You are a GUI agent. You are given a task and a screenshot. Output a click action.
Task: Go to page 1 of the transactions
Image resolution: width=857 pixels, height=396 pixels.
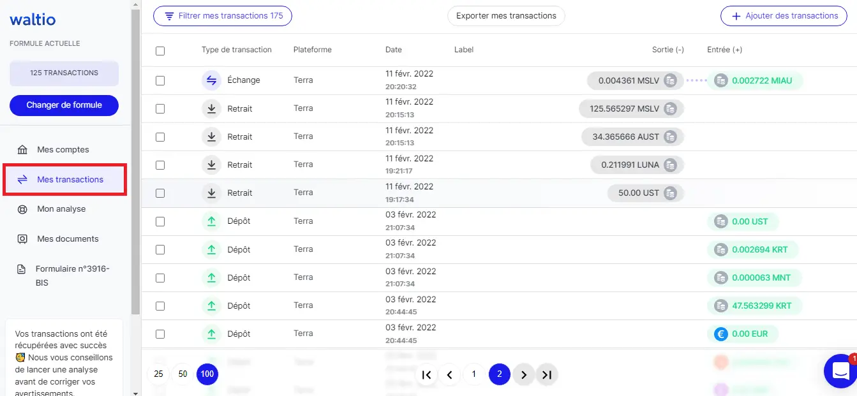coord(473,375)
